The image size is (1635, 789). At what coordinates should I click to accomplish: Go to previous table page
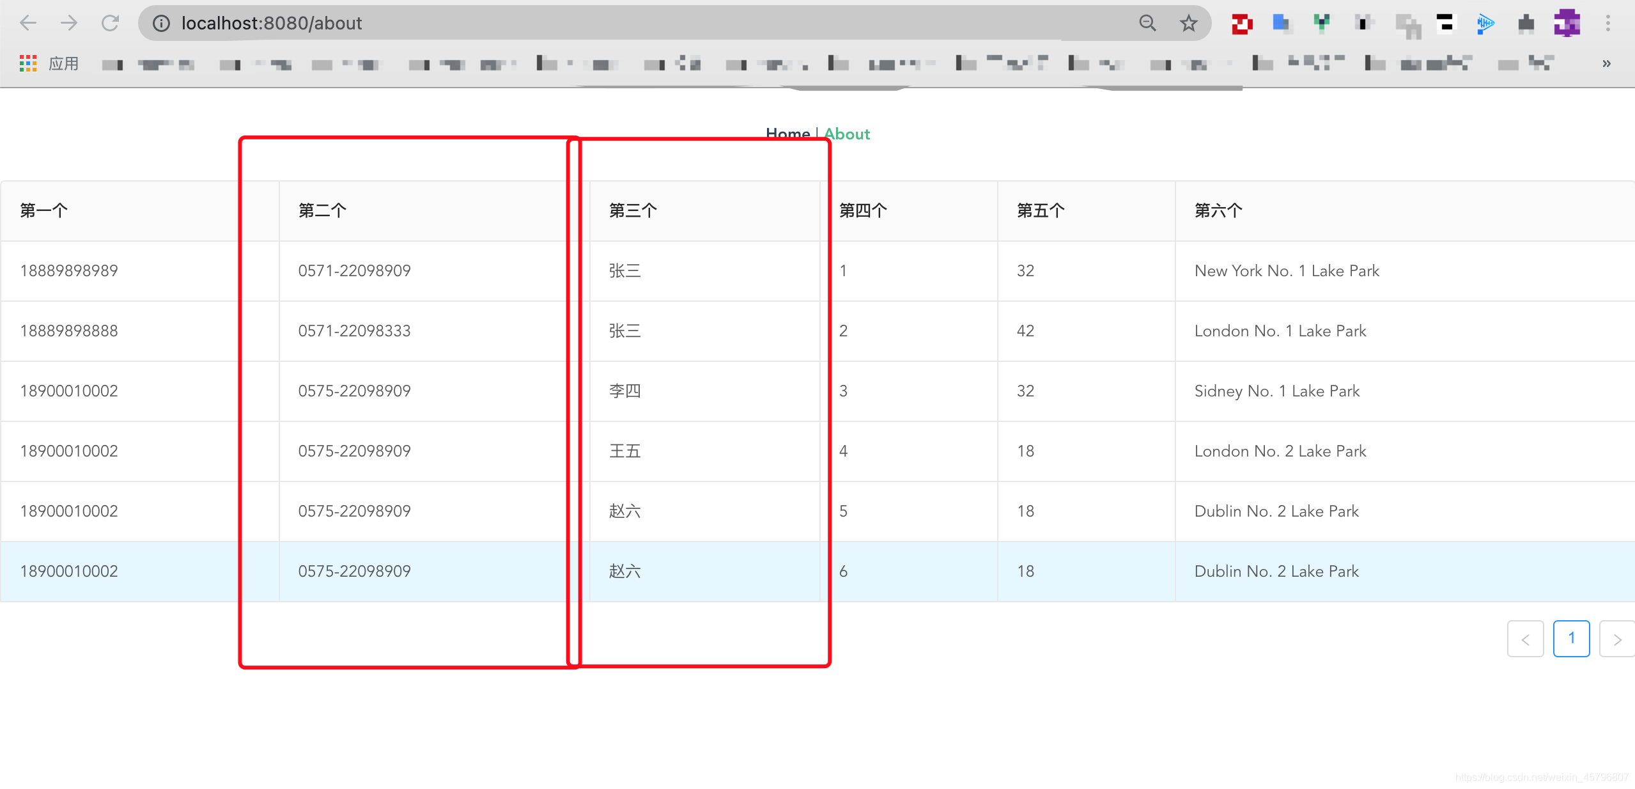[1525, 639]
